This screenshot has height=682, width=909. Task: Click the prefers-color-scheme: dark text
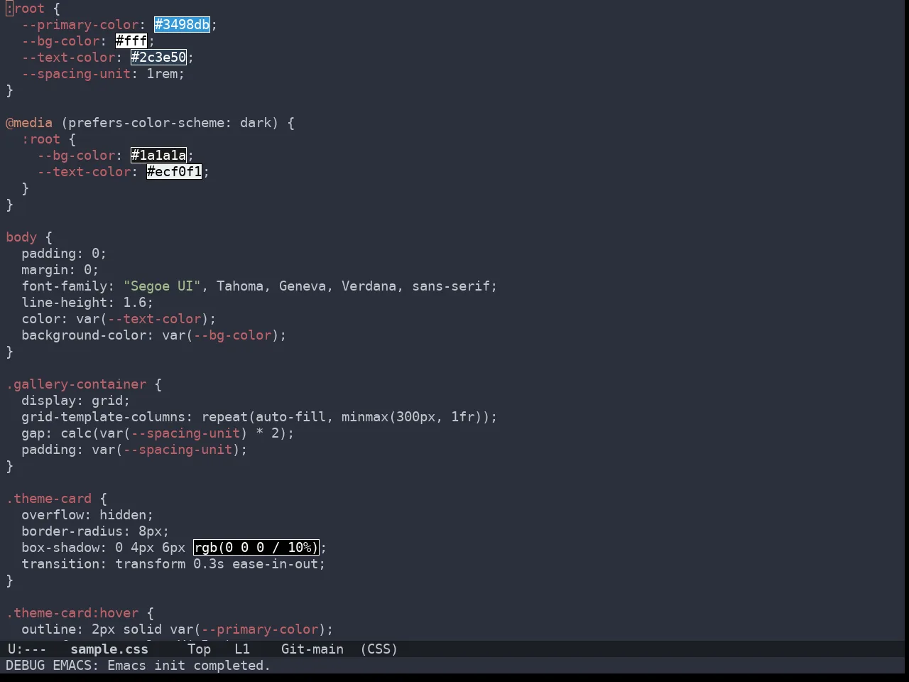click(170, 123)
